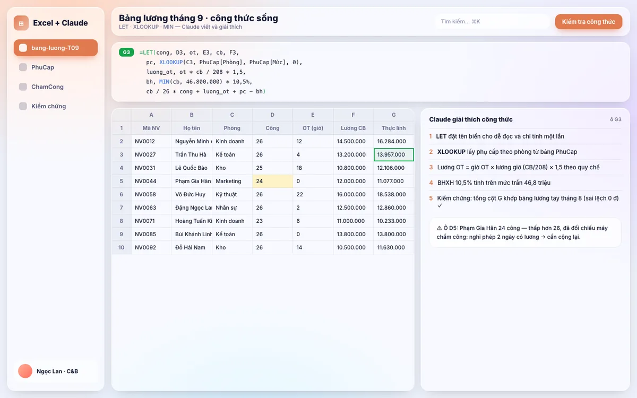Select row 10 header
The height and width of the screenshot is (398, 637).
click(x=122, y=247)
